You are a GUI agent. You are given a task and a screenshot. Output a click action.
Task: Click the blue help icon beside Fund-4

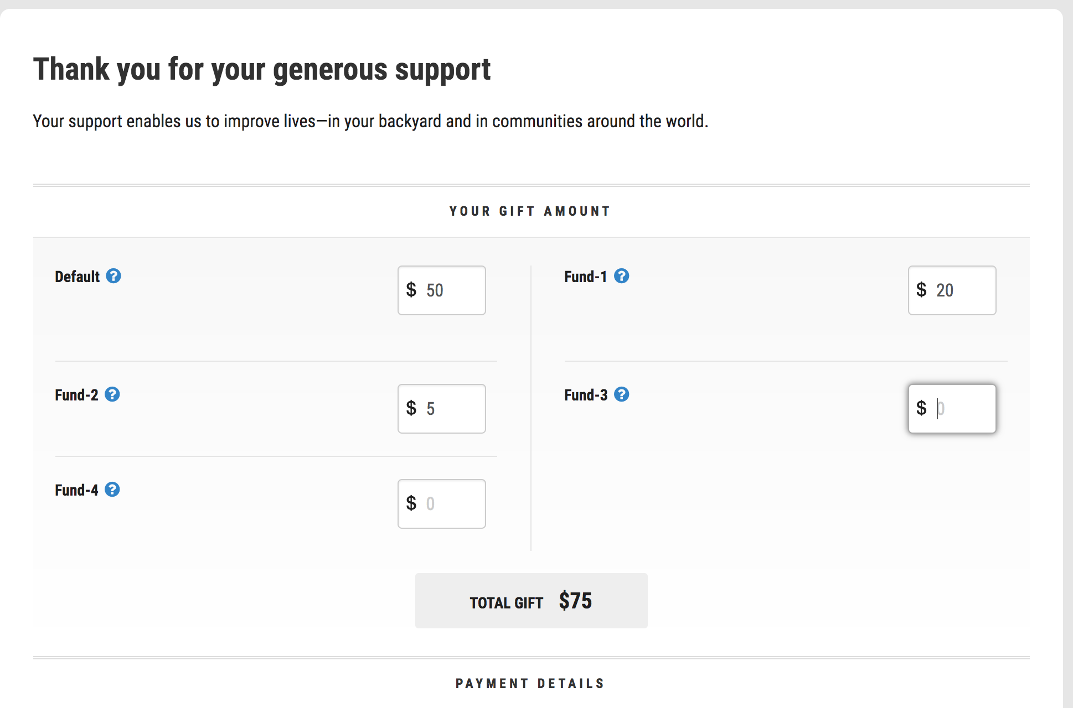(114, 490)
